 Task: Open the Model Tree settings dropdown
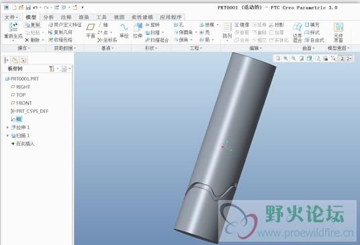coord(53,68)
